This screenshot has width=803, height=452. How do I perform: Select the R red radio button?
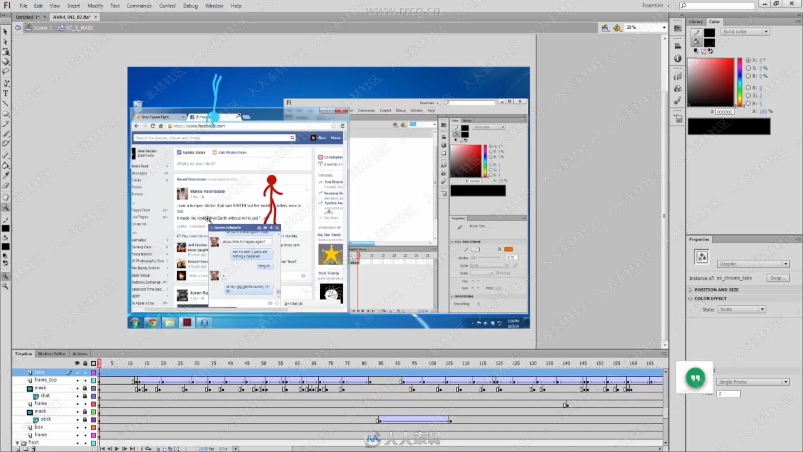coord(748,88)
